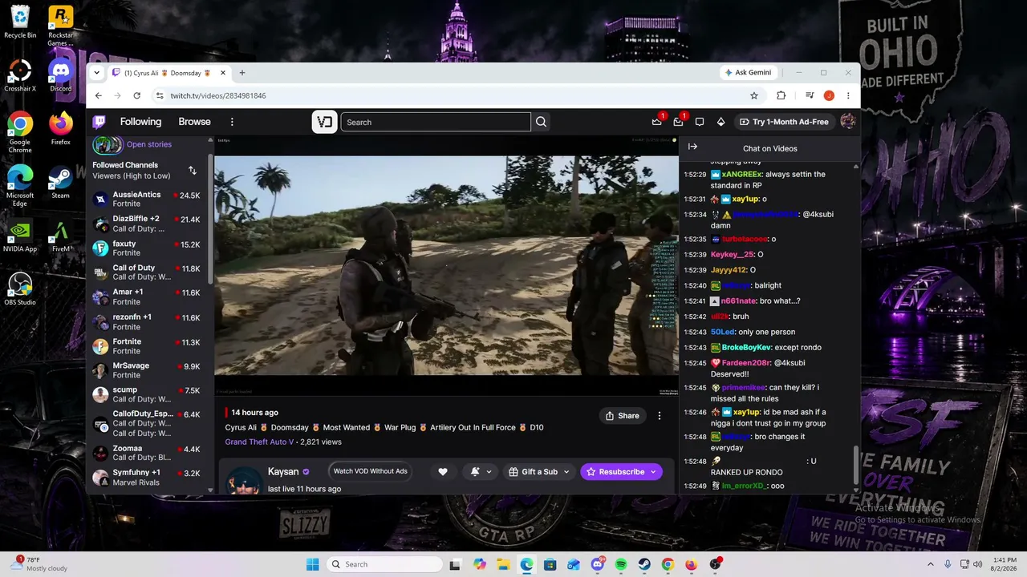Click the Kaysan channel name
The image size is (1027, 577).
[x=283, y=472]
